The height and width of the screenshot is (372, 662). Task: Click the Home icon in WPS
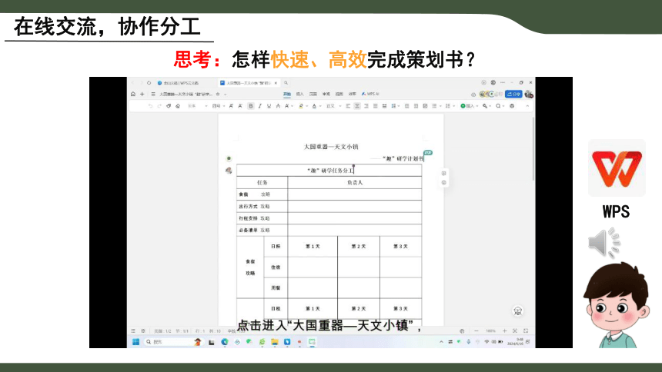point(133,94)
